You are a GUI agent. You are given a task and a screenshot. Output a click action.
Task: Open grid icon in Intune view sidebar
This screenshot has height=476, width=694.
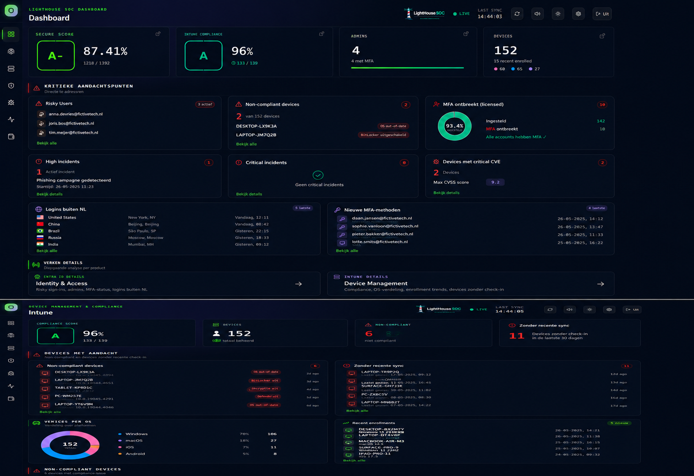pyautogui.click(x=11, y=323)
